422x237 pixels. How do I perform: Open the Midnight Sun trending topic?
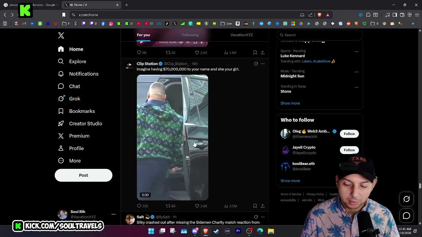(x=292, y=76)
